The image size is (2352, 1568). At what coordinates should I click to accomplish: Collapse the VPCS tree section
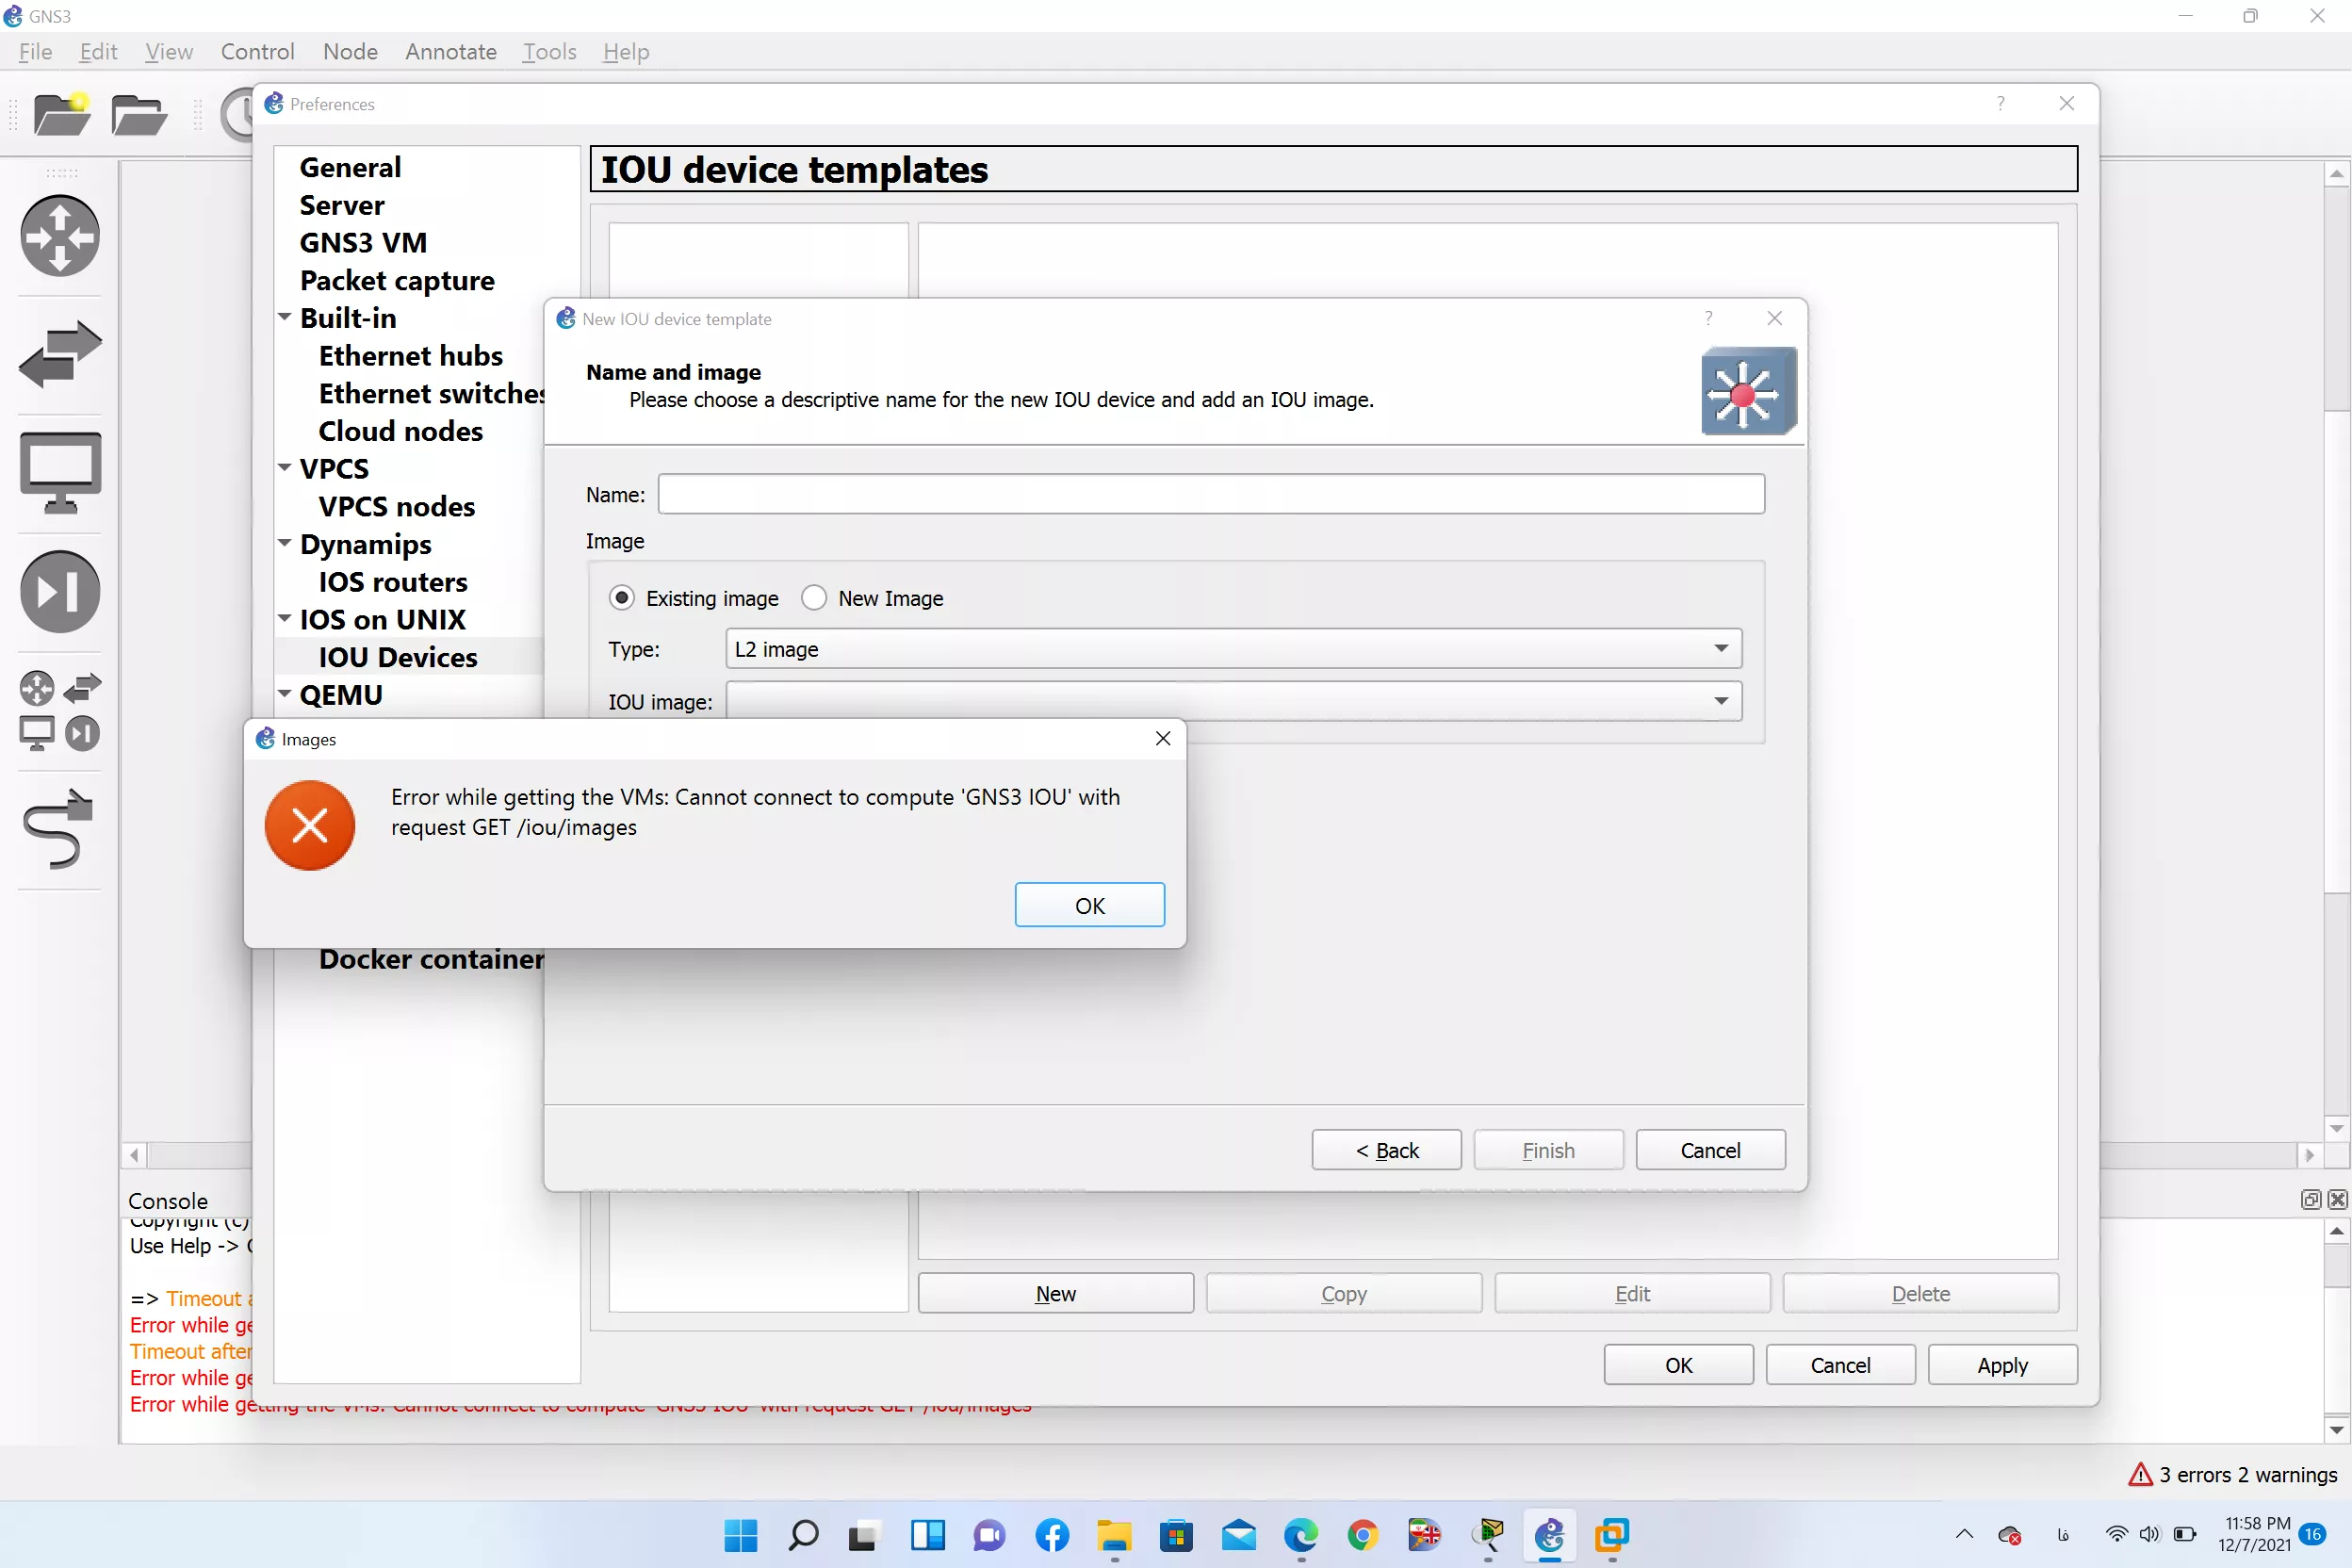click(x=285, y=468)
